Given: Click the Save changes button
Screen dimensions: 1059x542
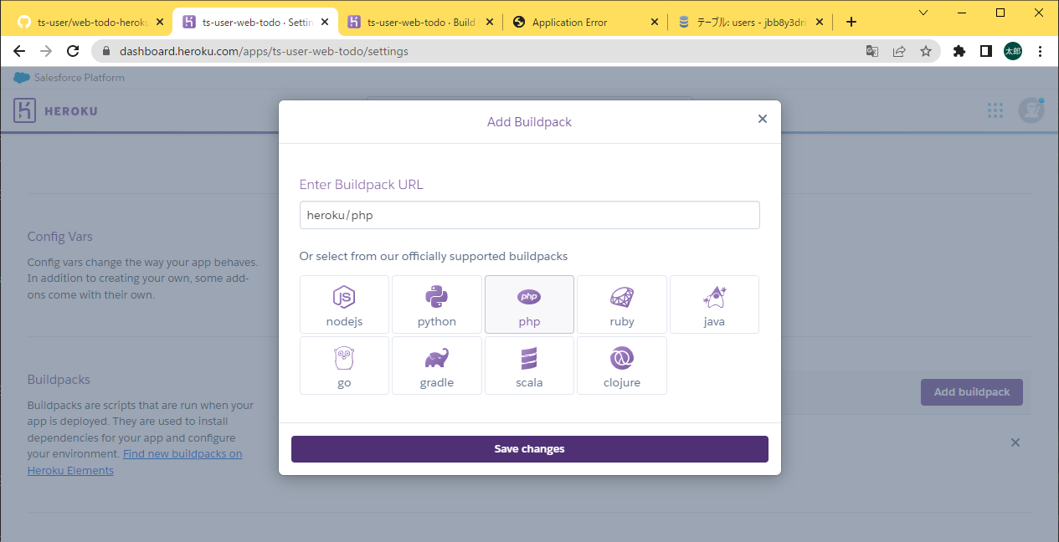Looking at the screenshot, I should [530, 449].
